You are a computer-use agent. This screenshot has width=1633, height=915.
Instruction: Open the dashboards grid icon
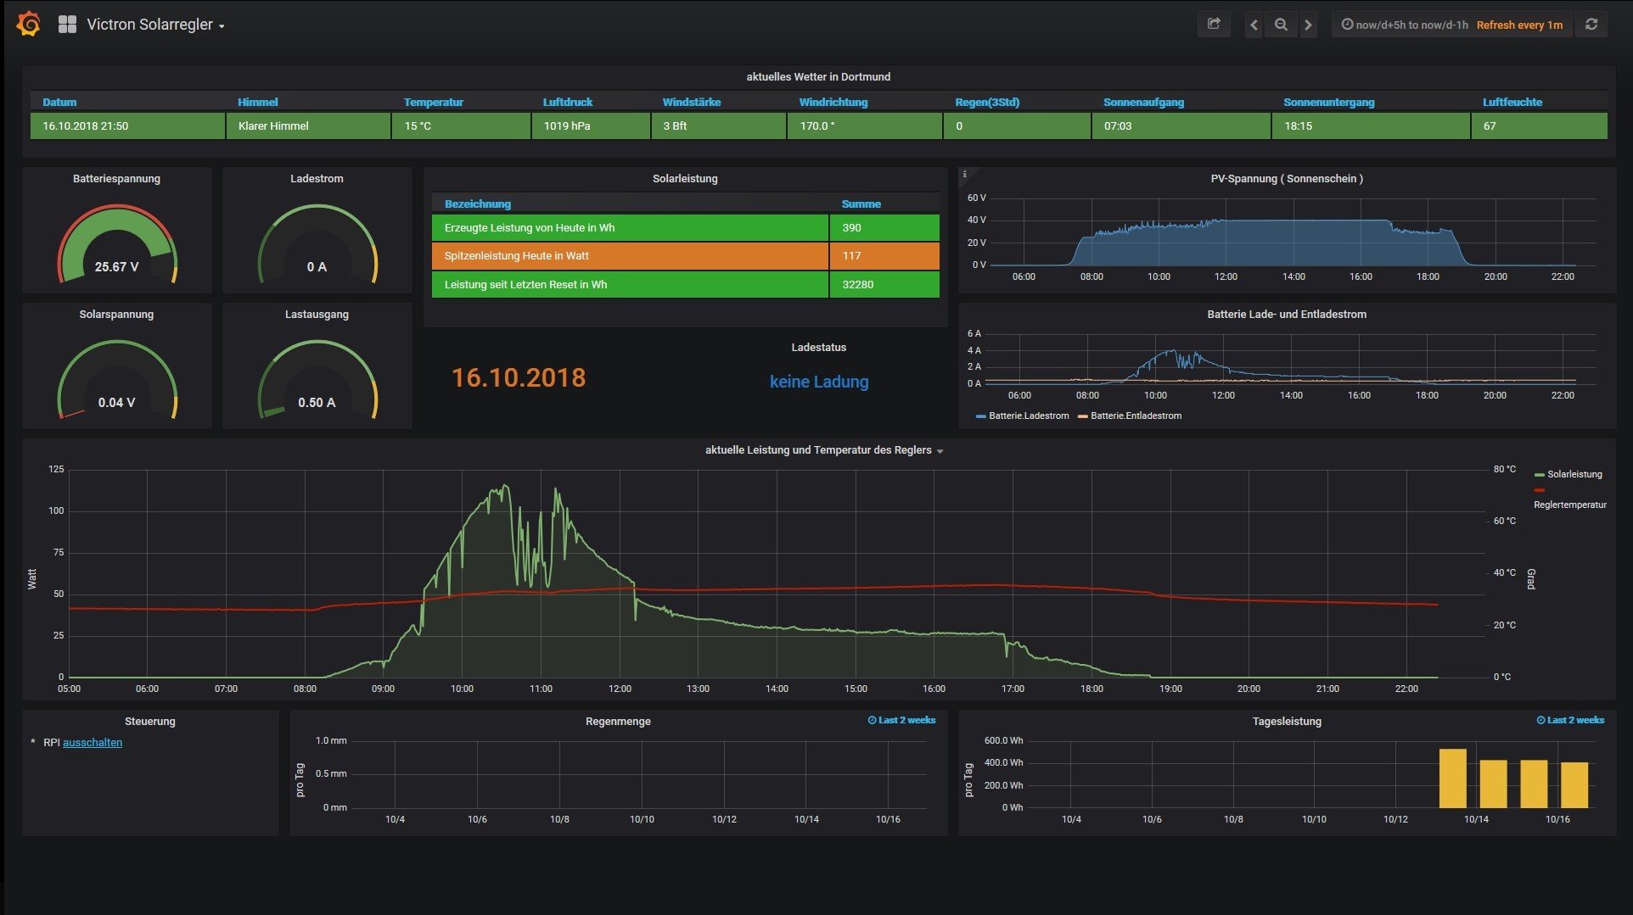pyautogui.click(x=67, y=25)
